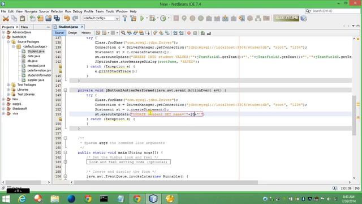The image size is (362, 204).
Task: Open the File menu
Action: pos(3,11)
